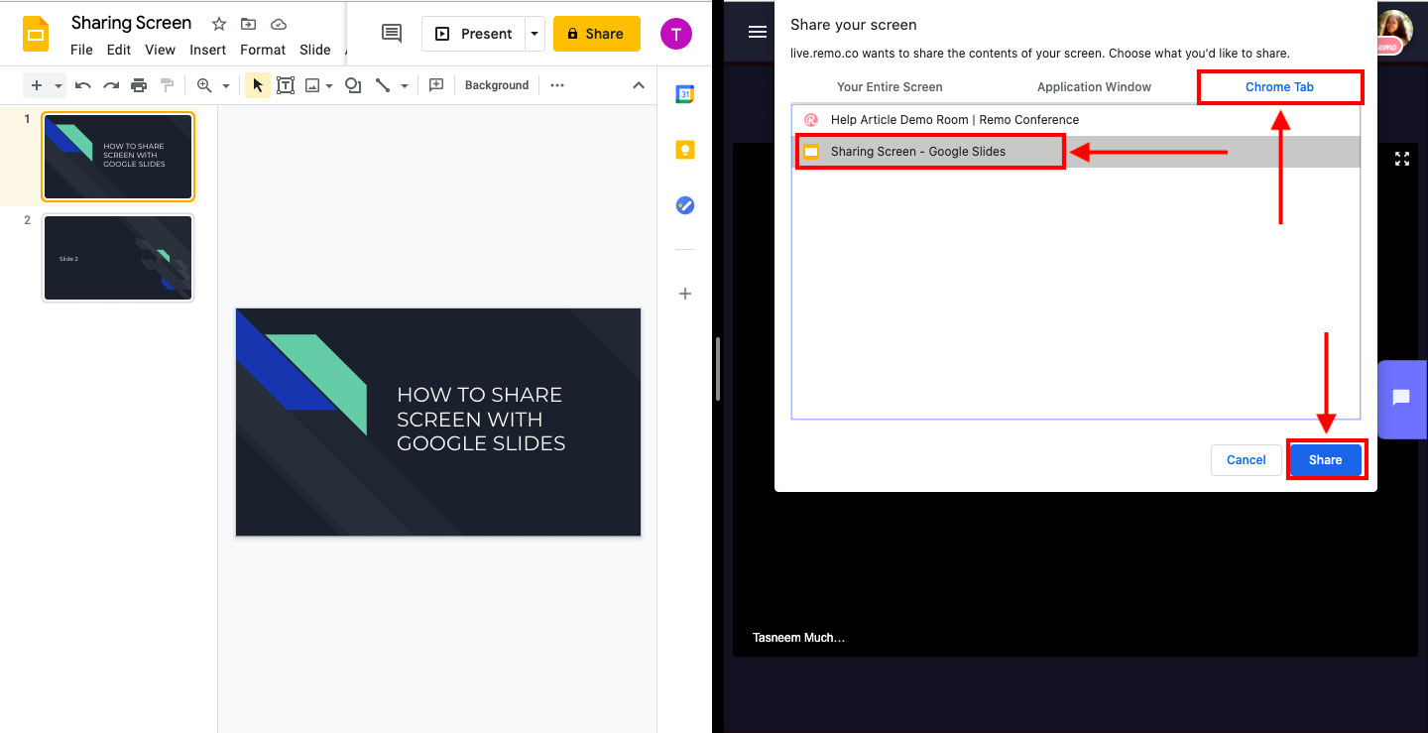Select the shape tool
This screenshot has height=733, width=1428.
352,85
